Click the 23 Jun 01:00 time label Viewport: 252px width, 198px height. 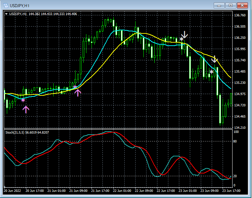tap(187, 191)
